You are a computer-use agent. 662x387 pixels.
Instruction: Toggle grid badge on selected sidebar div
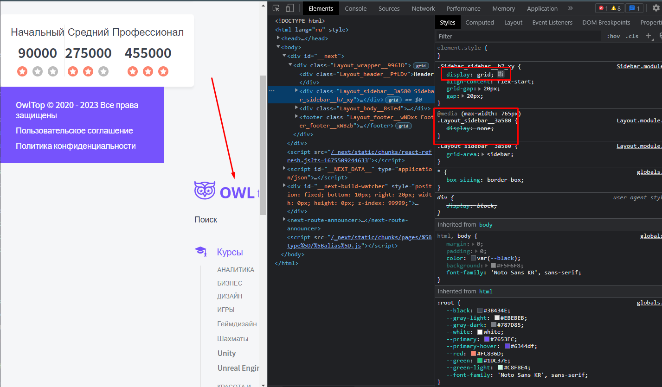394,100
